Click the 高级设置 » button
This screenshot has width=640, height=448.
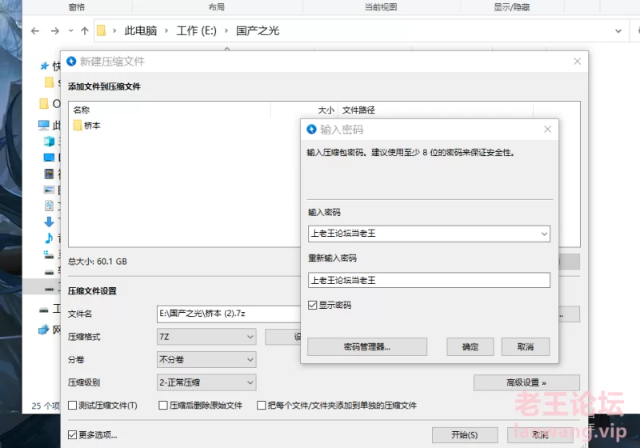[526, 382]
